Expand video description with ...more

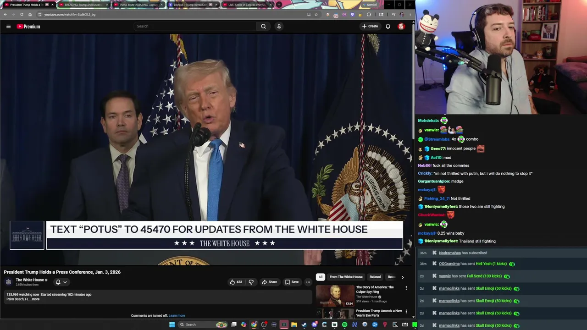point(34,299)
